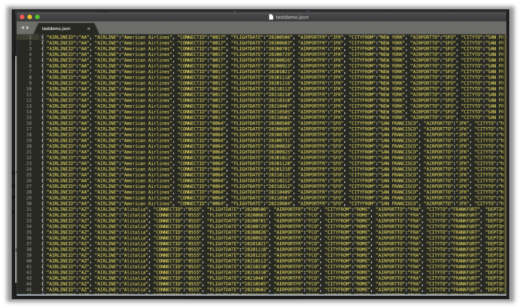This screenshot has width=521, height=308.
Task: Click flight date "20200731" on line 19
Action: [x=279, y=141]
